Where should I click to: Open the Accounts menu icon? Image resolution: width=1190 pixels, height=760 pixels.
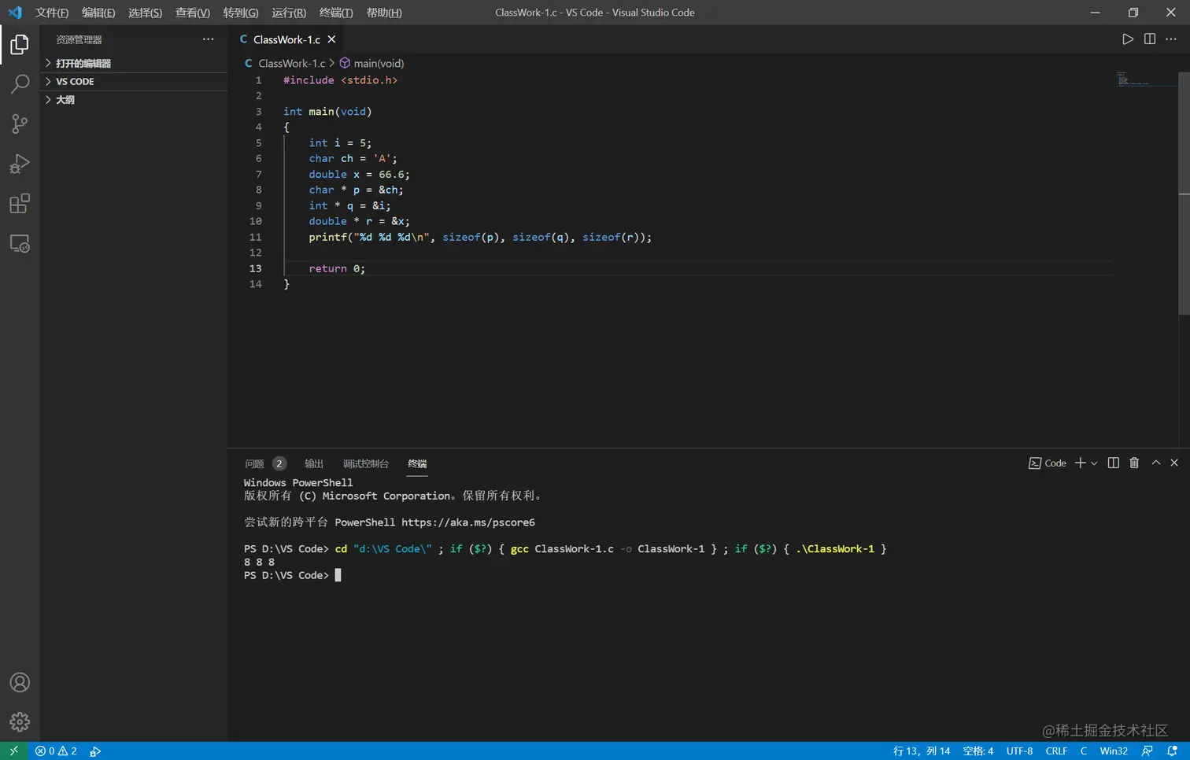[x=20, y=682]
